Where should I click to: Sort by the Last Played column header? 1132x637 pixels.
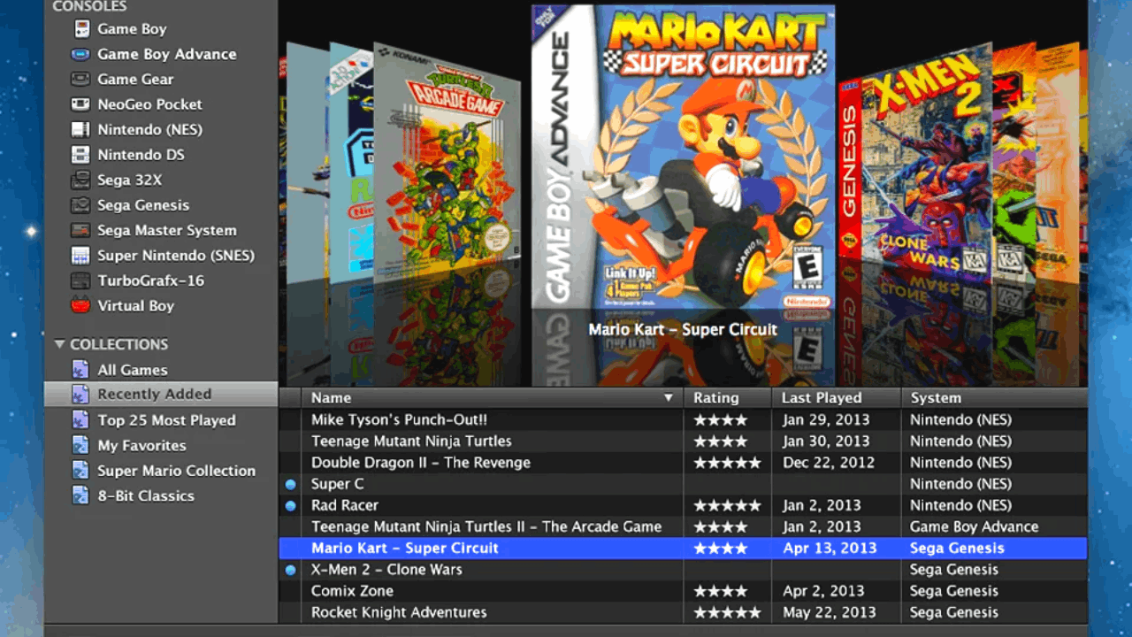[x=836, y=398]
